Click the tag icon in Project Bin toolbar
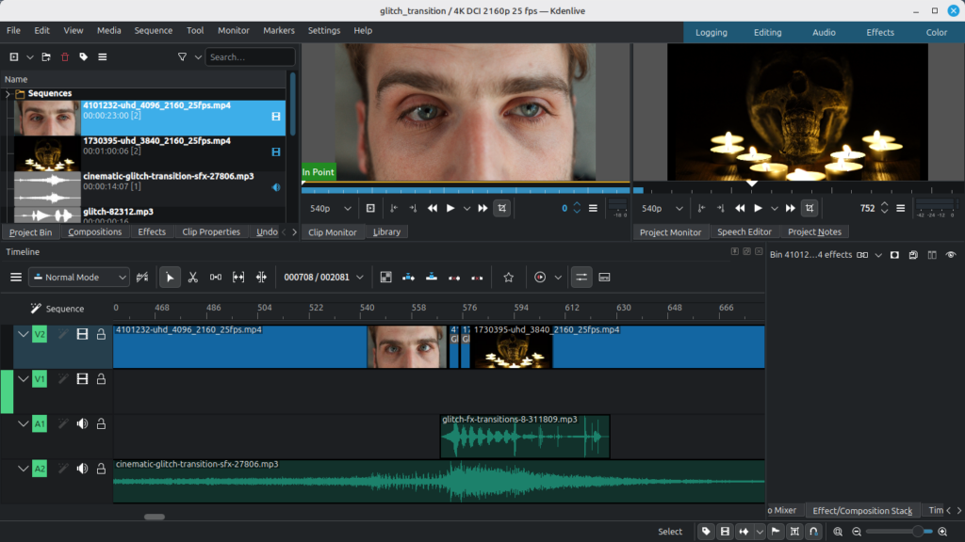The width and height of the screenshot is (965, 542). coord(84,57)
